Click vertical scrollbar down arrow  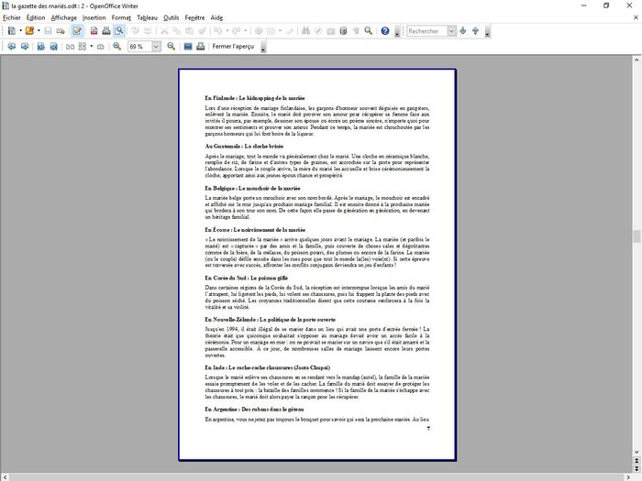pyautogui.click(x=636, y=452)
